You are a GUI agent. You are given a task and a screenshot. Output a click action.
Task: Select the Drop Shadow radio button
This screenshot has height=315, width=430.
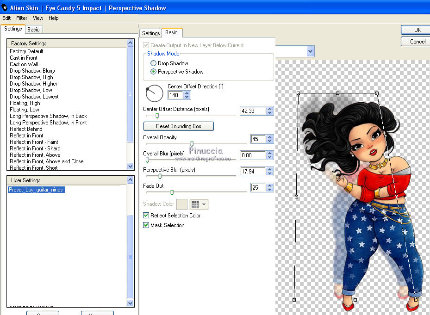tap(153, 63)
